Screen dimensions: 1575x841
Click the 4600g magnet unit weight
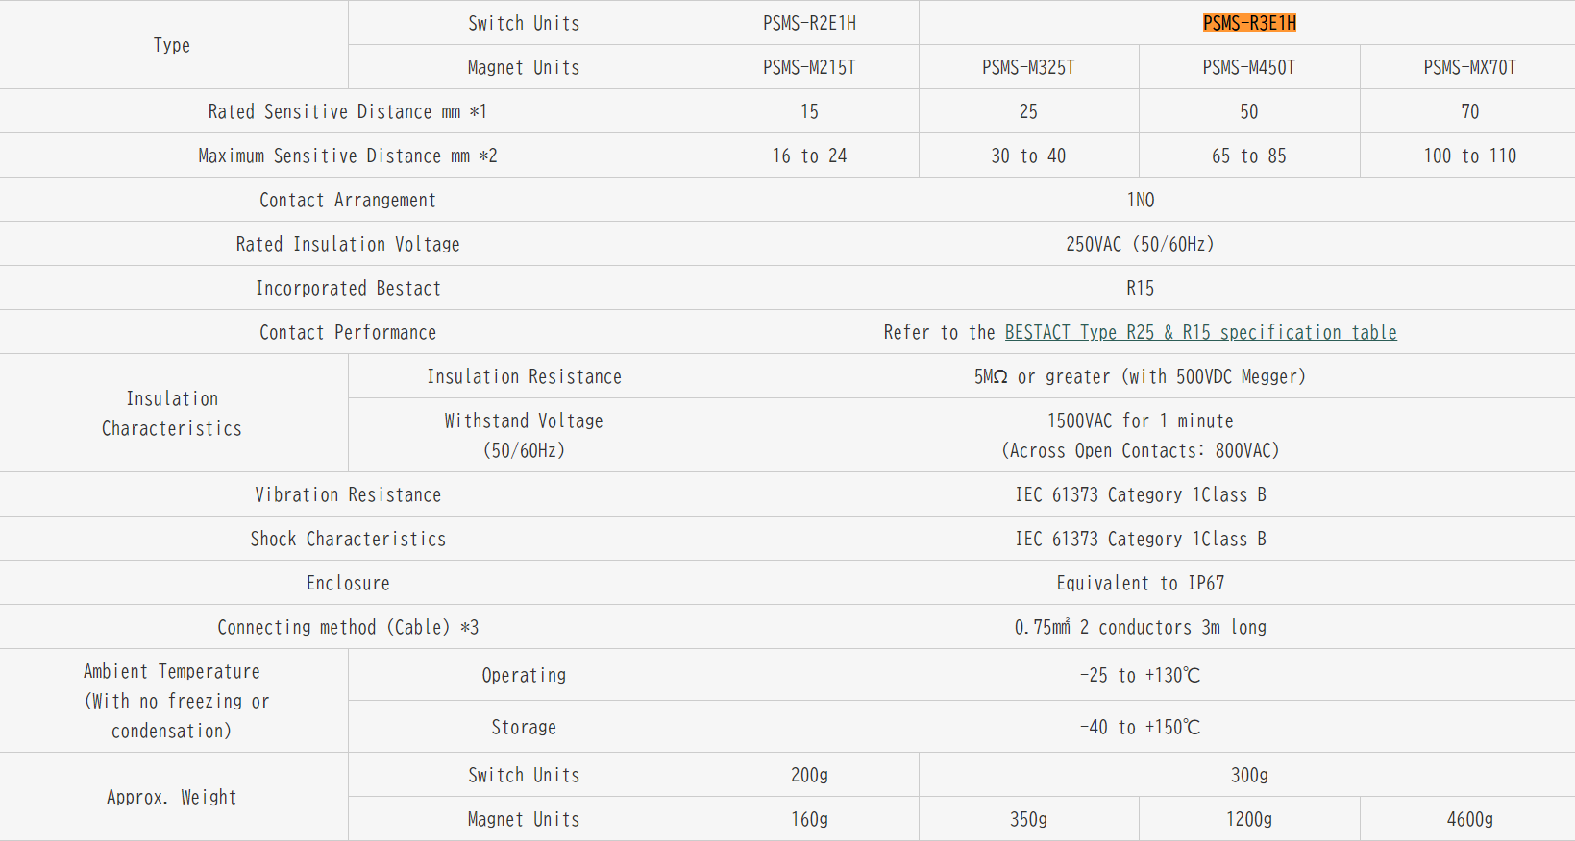pyautogui.click(x=1469, y=819)
